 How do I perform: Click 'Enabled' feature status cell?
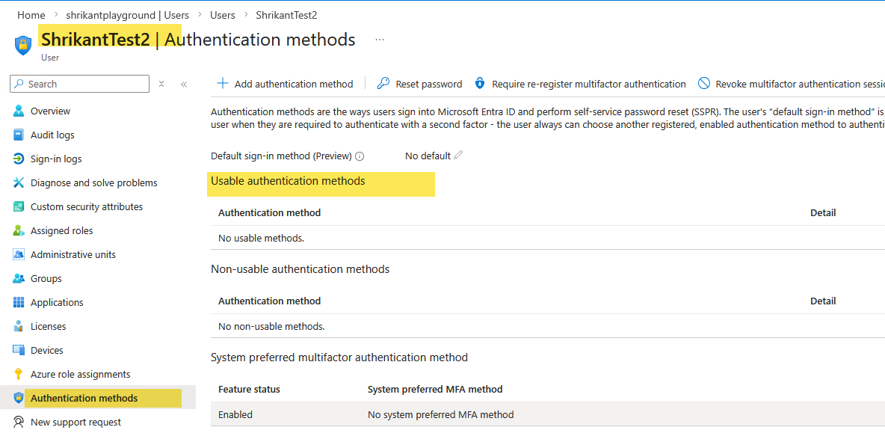tap(235, 414)
